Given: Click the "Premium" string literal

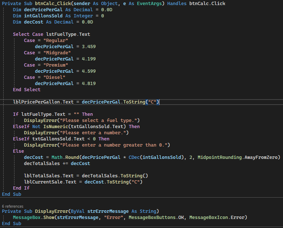Looking at the screenshot, I should pyautogui.click(x=56, y=65).
